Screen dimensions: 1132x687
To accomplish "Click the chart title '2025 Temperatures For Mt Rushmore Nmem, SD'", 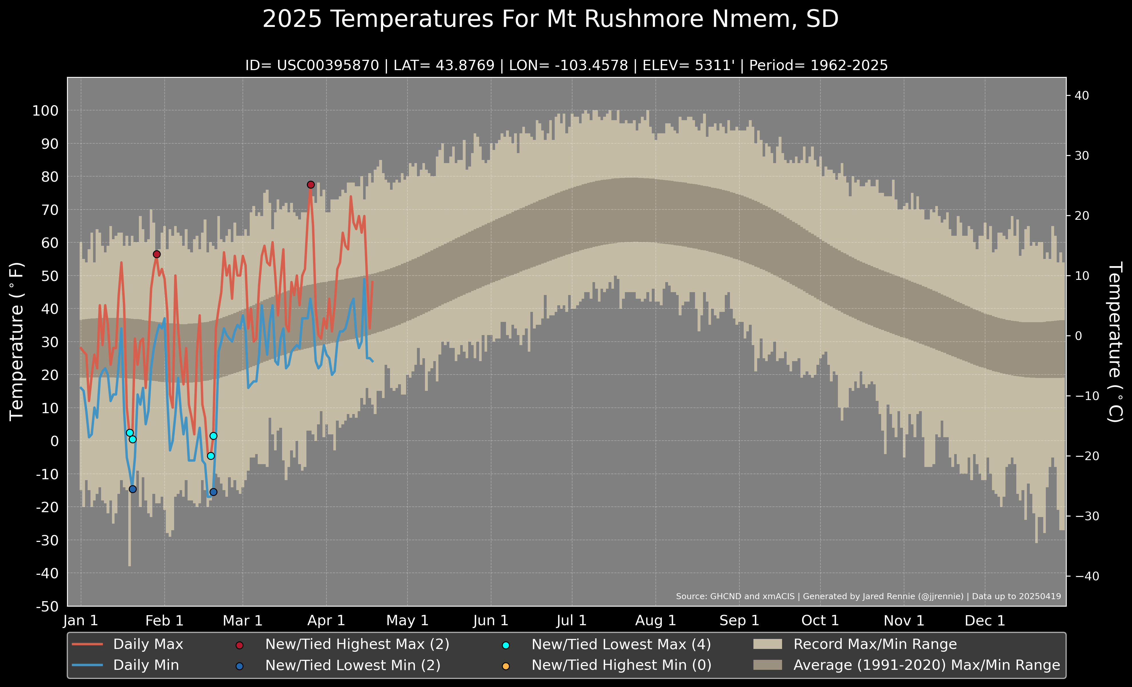I will click(550, 19).
